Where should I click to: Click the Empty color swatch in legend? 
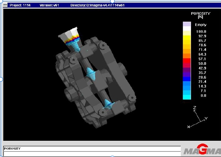click(187, 24)
